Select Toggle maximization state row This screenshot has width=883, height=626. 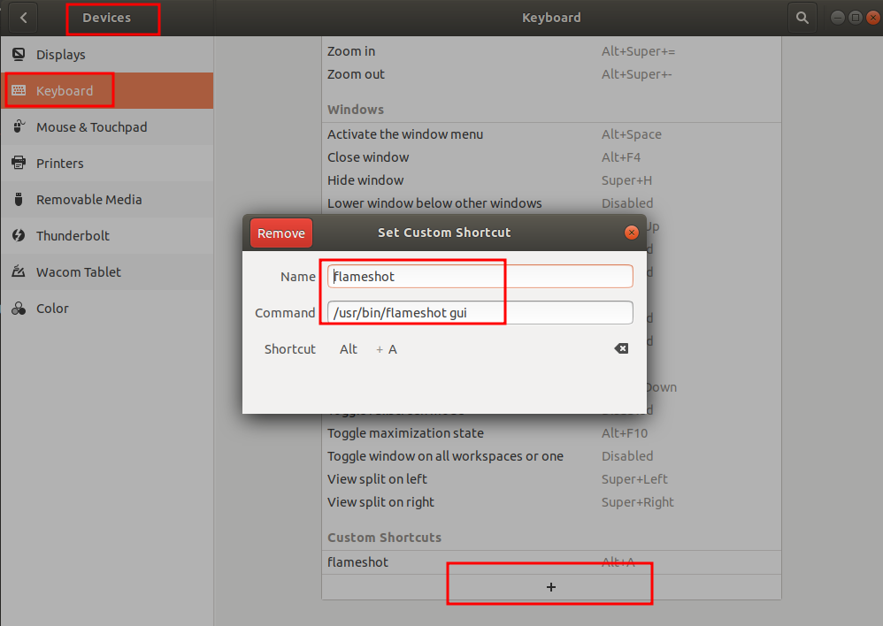(551, 433)
